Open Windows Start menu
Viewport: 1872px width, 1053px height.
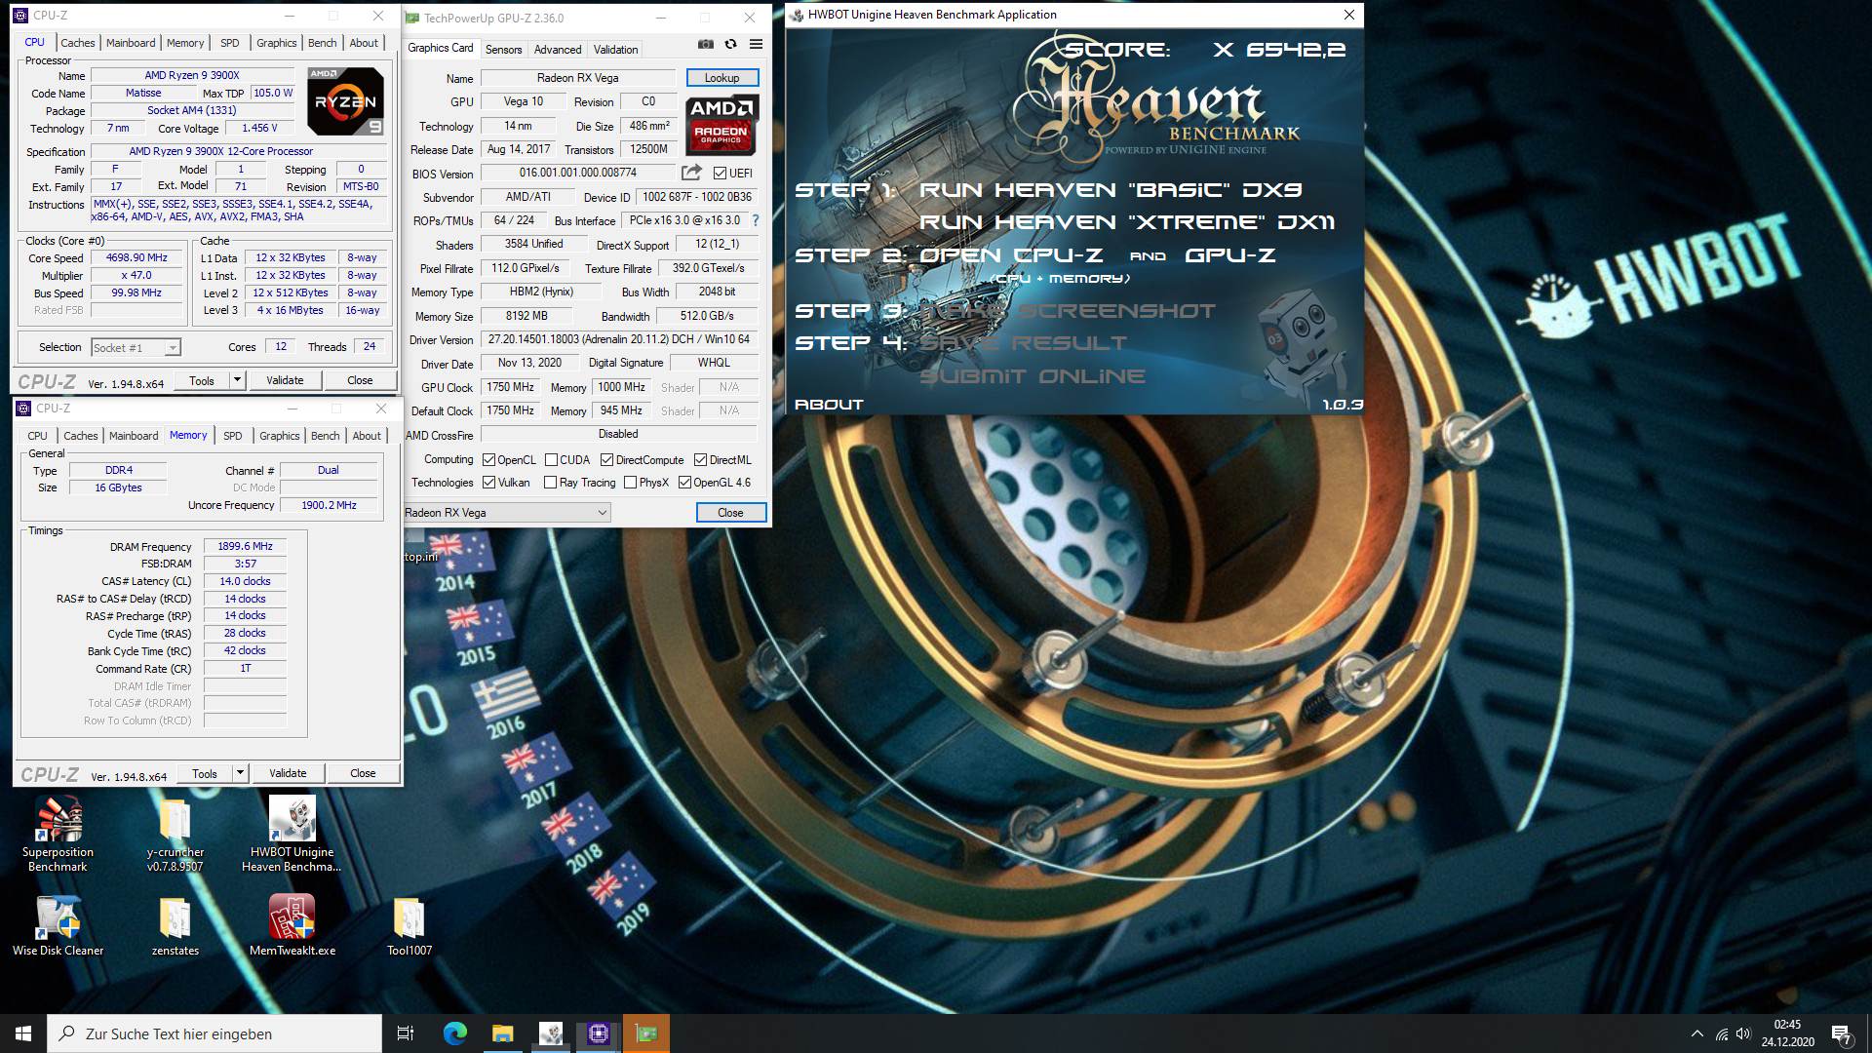tap(23, 1033)
